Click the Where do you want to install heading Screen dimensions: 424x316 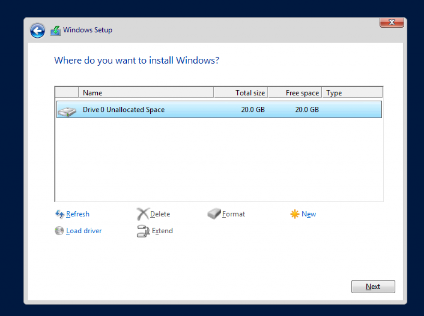pos(137,60)
